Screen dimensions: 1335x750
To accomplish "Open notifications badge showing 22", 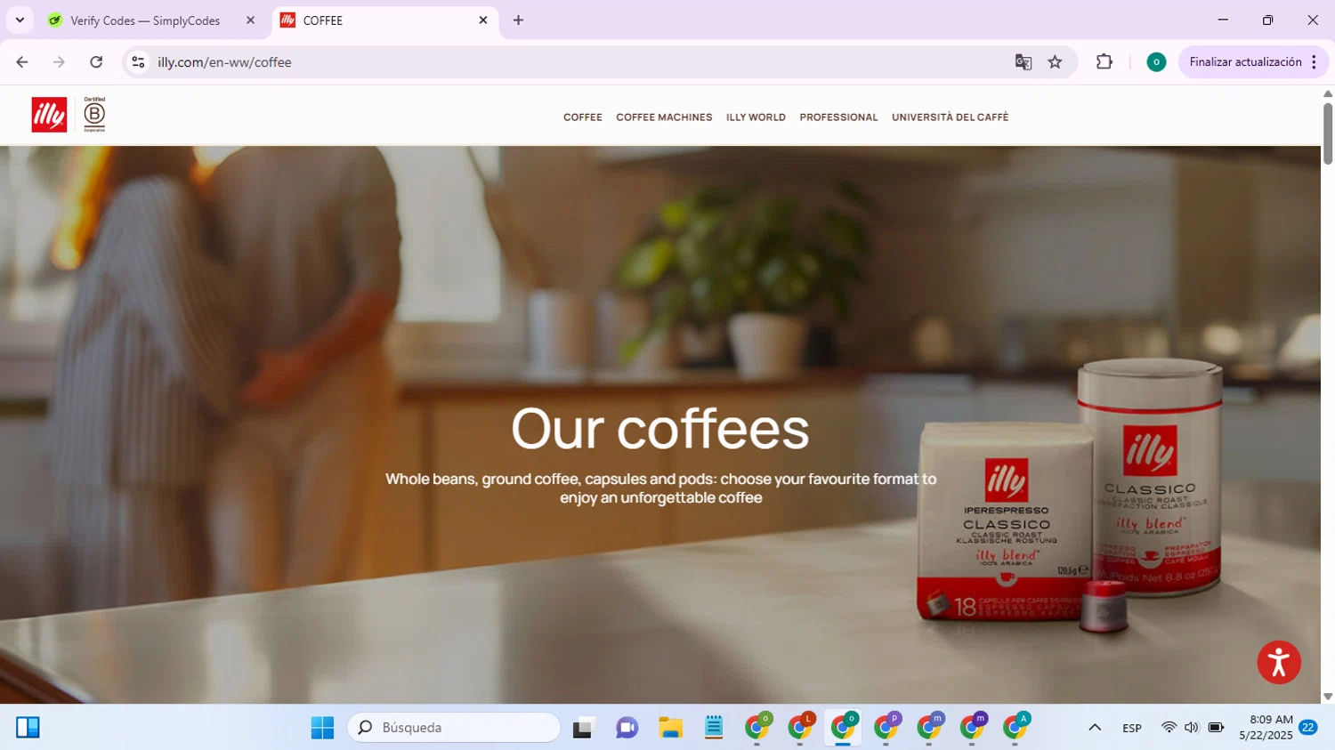I will [x=1308, y=728].
